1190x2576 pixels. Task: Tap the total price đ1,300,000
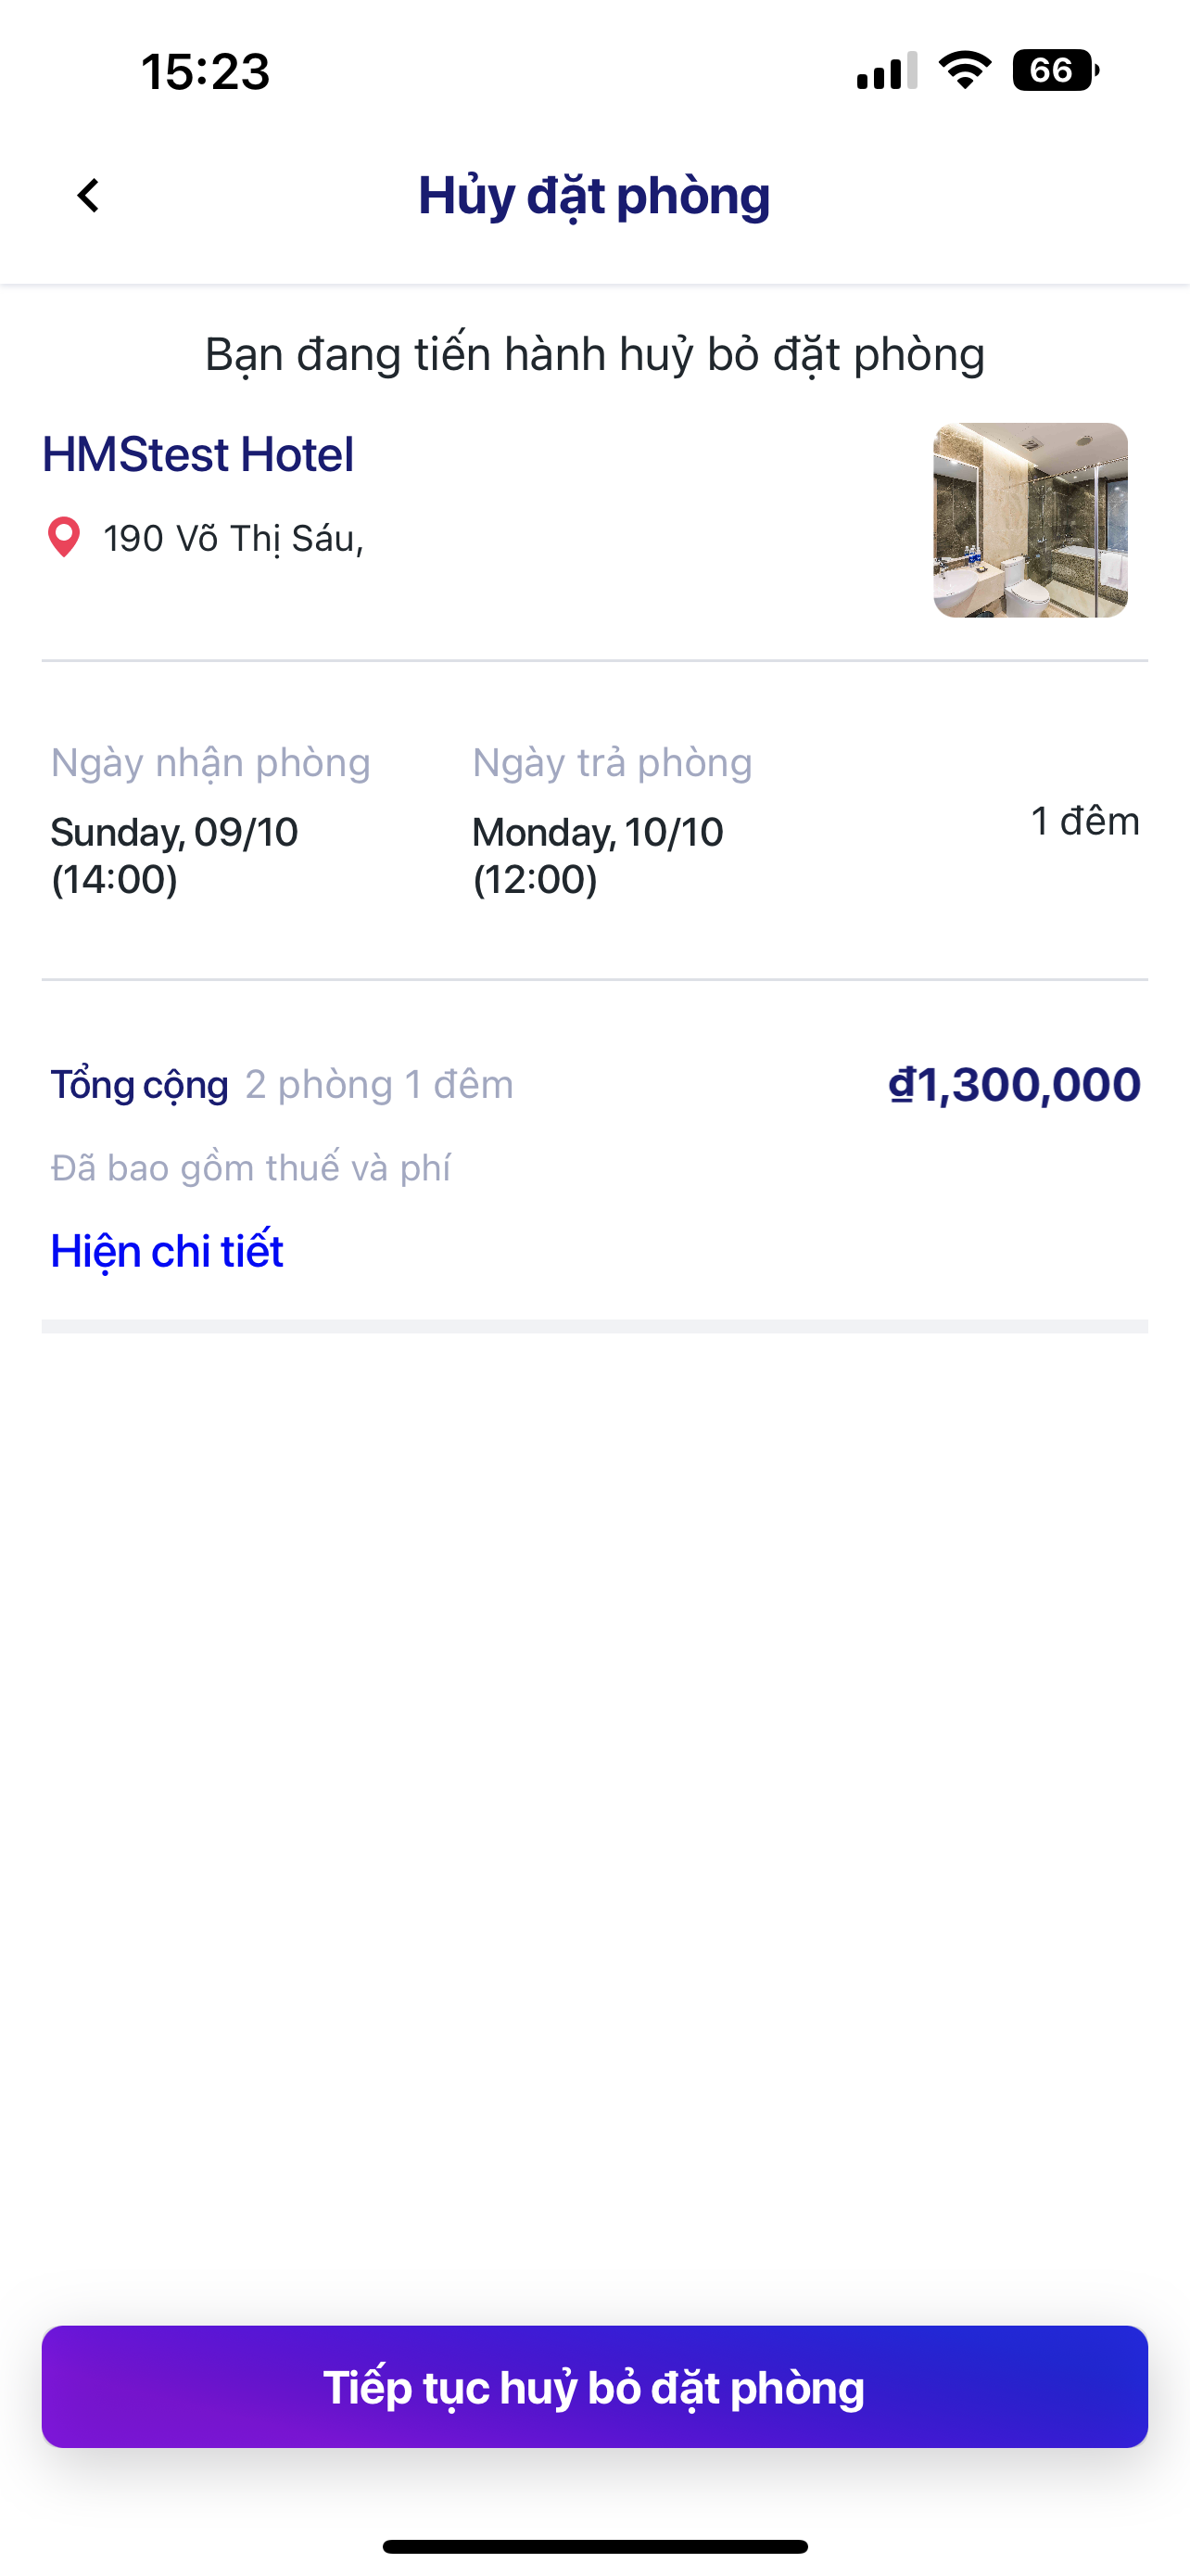click(1014, 1085)
